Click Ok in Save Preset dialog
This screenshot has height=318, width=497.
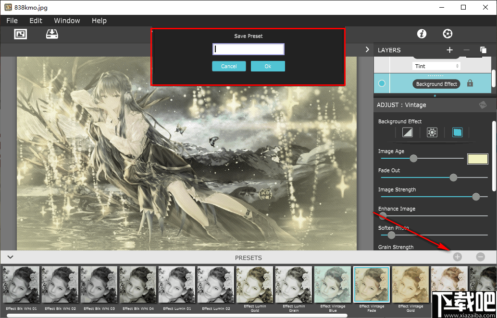coord(268,66)
